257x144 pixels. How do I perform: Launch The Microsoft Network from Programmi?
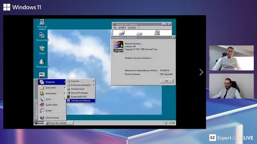pos(80,101)
